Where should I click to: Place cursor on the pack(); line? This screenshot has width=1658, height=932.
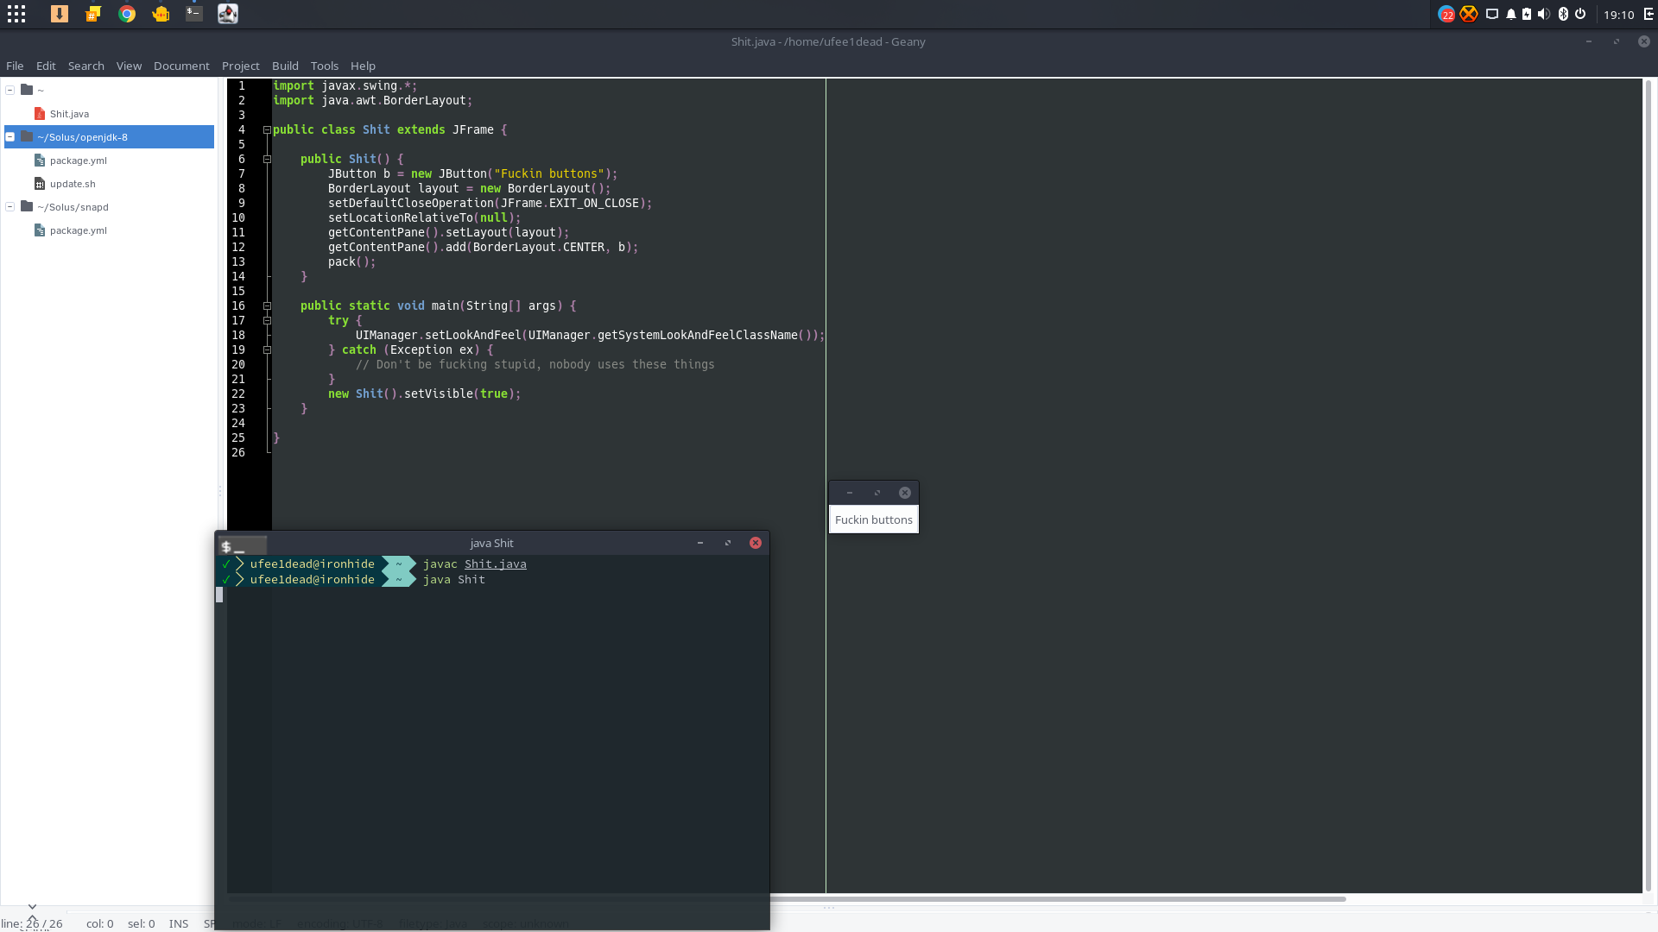tap(351, 261)
